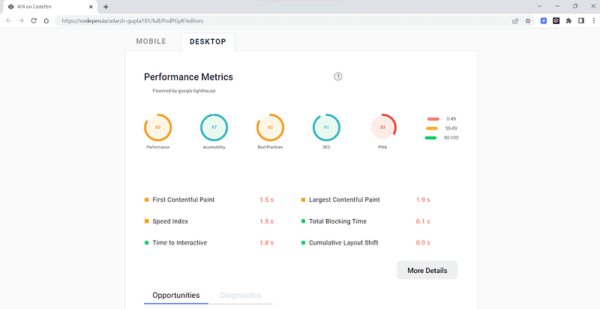Close the 404 on CodePen tab
This screenshot has height=309, width=600.
pos(91,7)
